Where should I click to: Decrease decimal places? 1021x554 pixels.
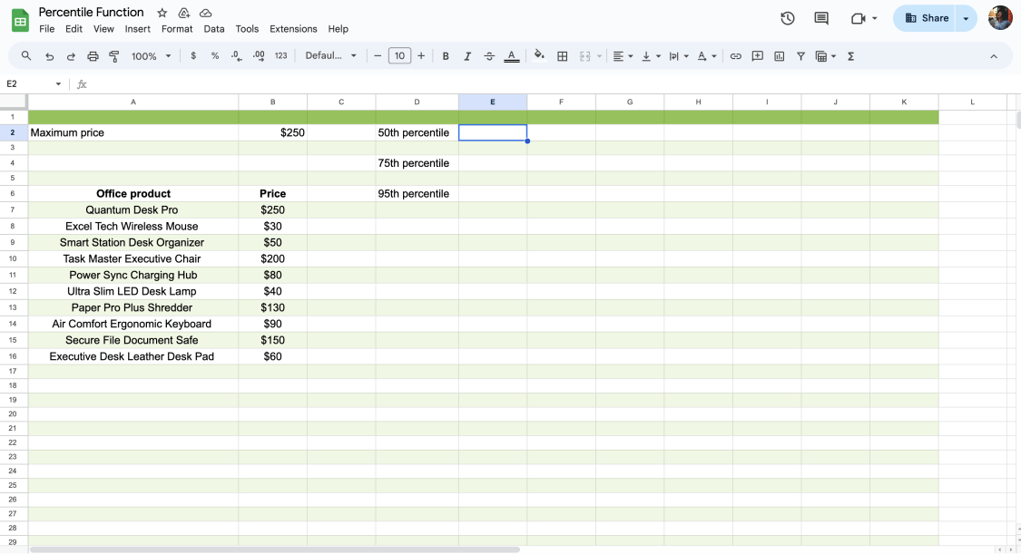coord(235,55)
